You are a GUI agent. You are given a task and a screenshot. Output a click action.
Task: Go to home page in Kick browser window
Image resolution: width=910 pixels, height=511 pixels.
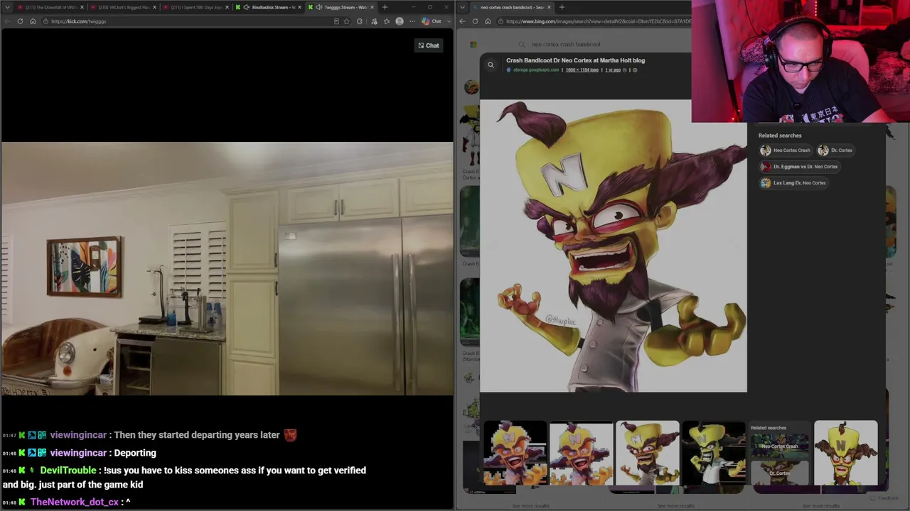click(33, 21)
